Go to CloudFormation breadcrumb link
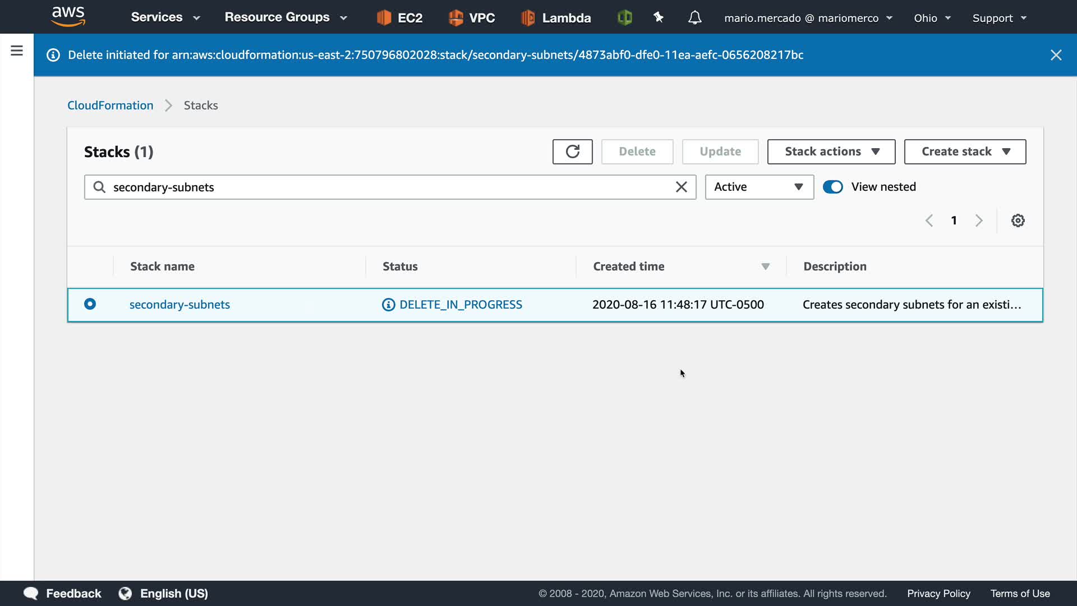This screenshot has width=1077, height=606. [x=110, y=105]
